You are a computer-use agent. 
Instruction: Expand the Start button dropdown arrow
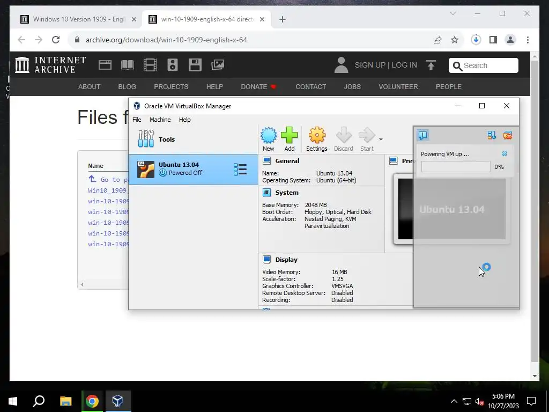coord(381,139)
